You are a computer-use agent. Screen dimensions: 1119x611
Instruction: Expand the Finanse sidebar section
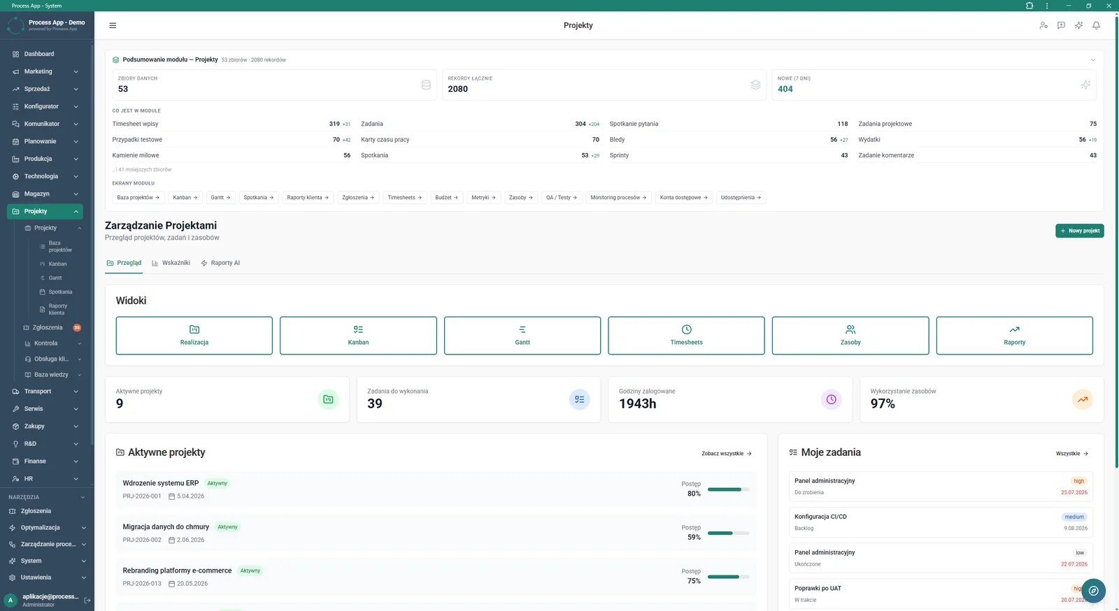(45, 461)
